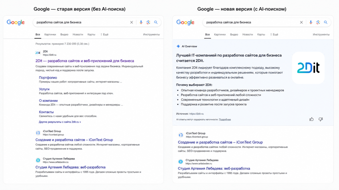Clear the query in the right search box

tap(301, 22)
